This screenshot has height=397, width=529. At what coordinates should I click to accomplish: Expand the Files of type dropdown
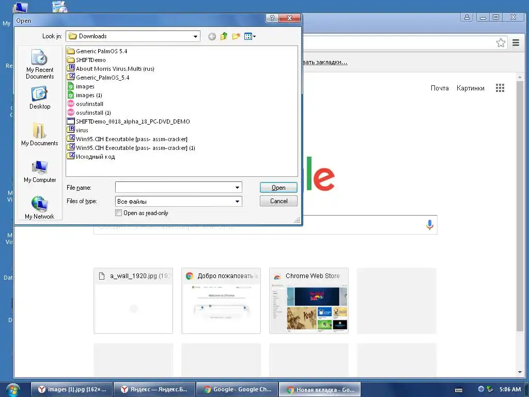[x=237, y=202]
